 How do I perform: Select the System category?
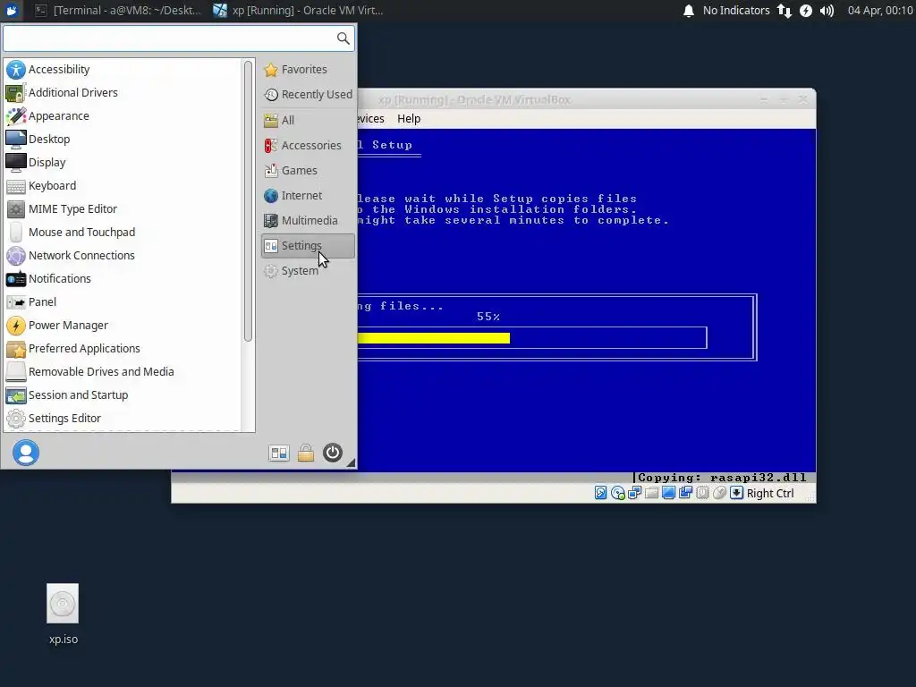(308, 271)
